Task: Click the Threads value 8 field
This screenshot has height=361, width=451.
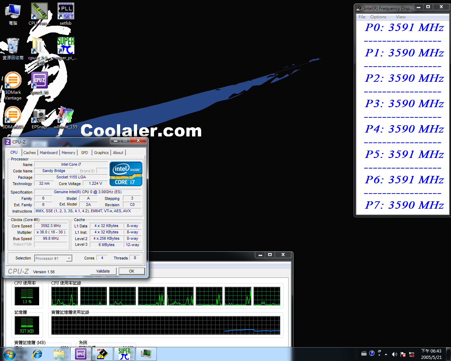Action: [135, 258]
